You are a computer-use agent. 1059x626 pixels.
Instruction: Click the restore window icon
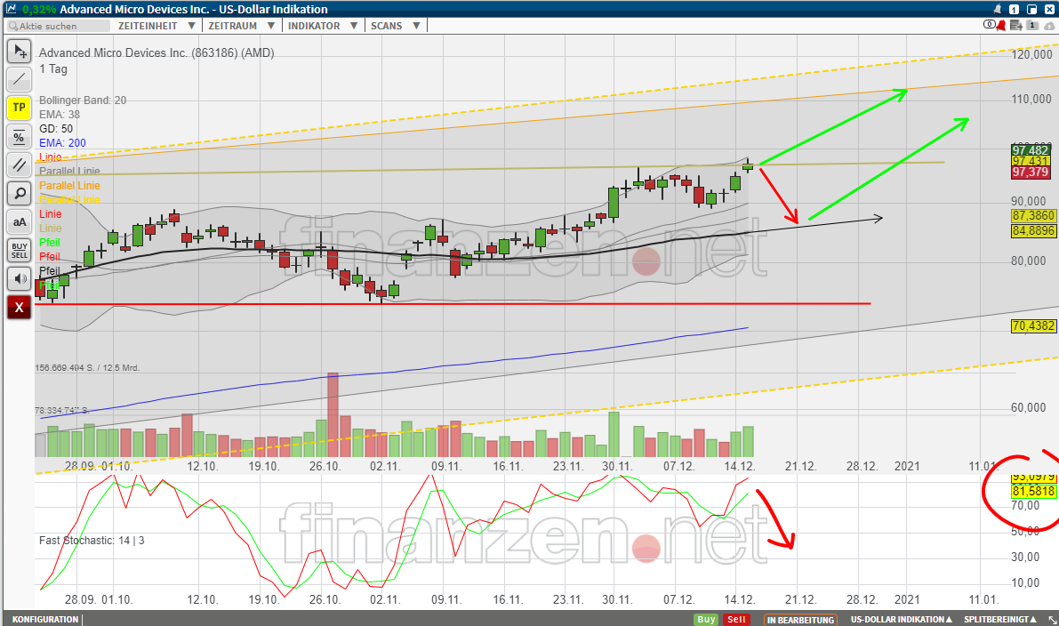pos(1031,9)
